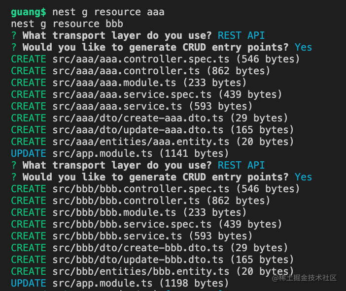This screenshot has height=291, width=346.
Task: Select the src/aaa/aaa.controller.ts file path
Action: pyautogui.click(x=126, y=71)
